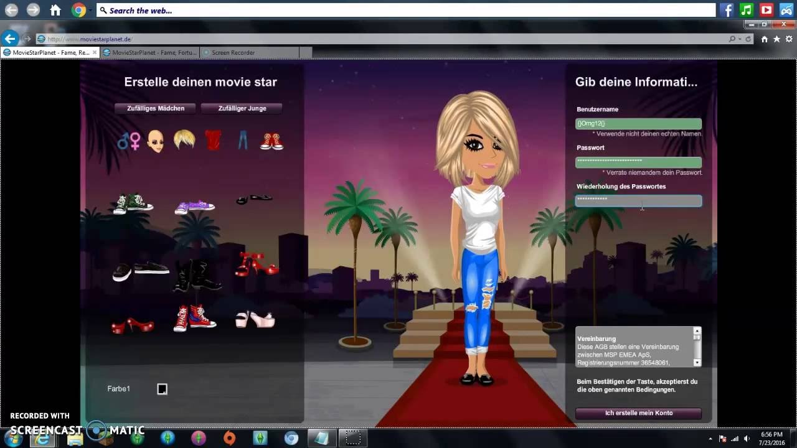Image resolution: width=797 pixels, height=448 pixels.
Task: Open the Chrome icon on taskbar
Action: [x=291, y=438]
